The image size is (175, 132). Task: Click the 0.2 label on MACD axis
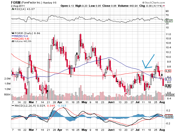click(168, 110)
